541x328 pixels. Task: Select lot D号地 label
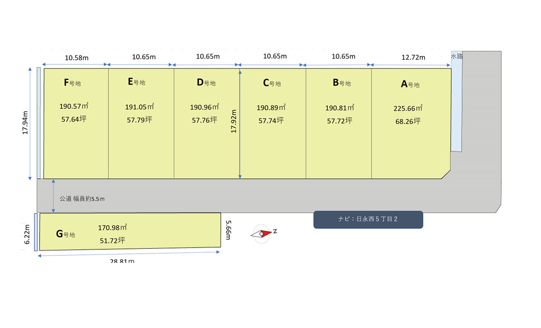click(x=206, y=83)
